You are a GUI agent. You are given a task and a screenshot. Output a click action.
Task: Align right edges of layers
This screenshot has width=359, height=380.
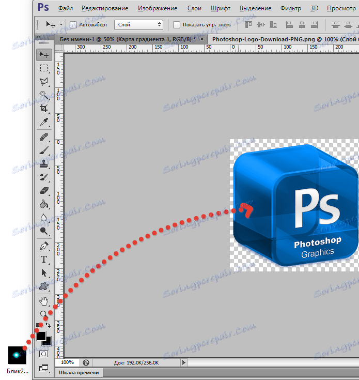(314, 25)
